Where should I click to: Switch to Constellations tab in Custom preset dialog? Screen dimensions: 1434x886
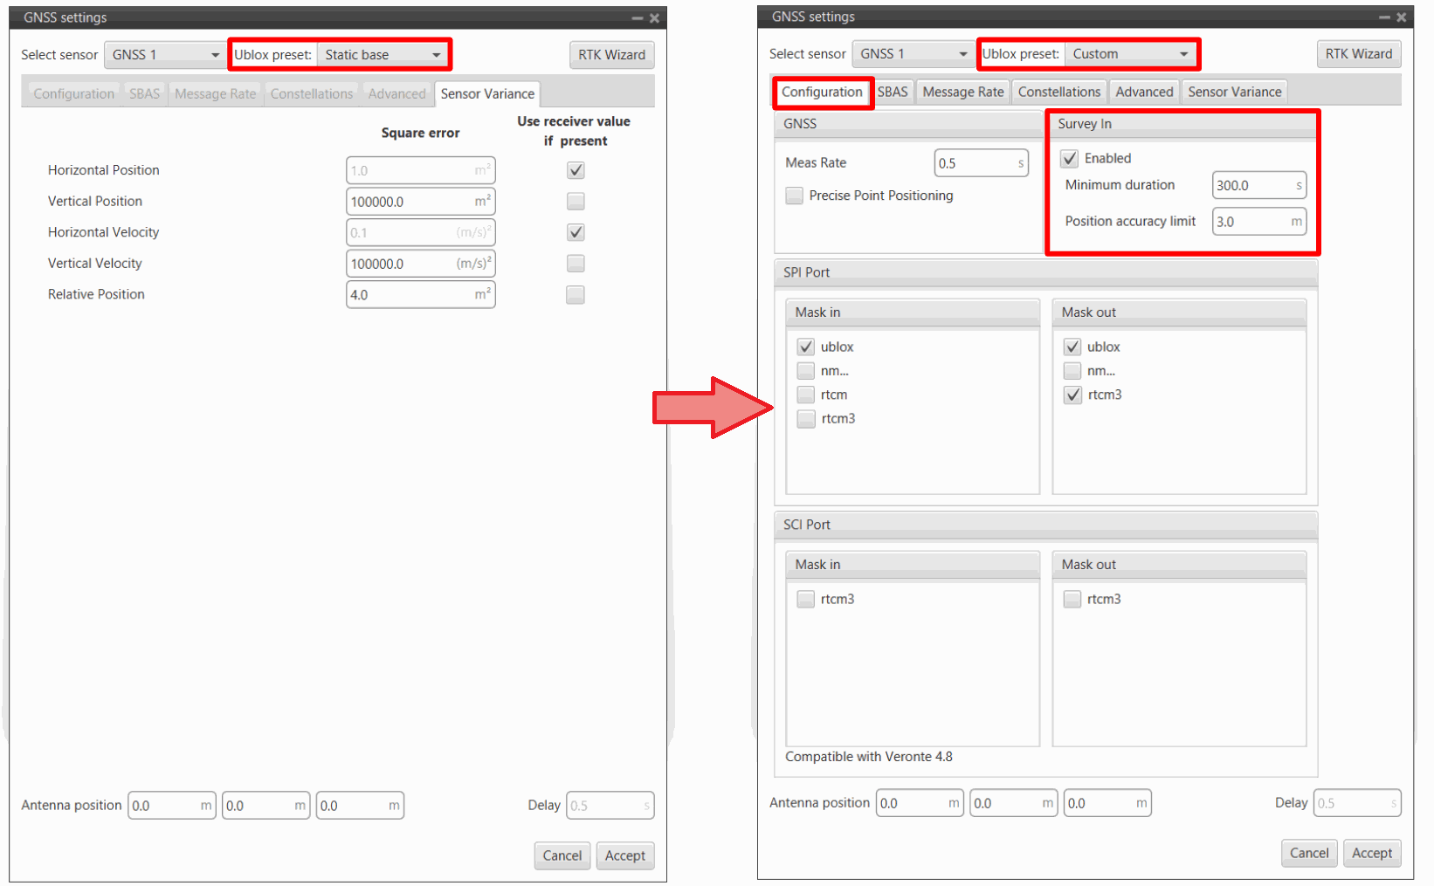coord(1058,93)
